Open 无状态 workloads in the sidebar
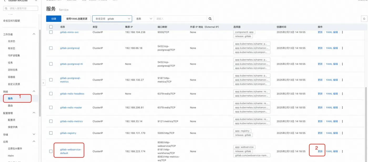The height and width of the screenshot is (162, 368). (12, 41)
